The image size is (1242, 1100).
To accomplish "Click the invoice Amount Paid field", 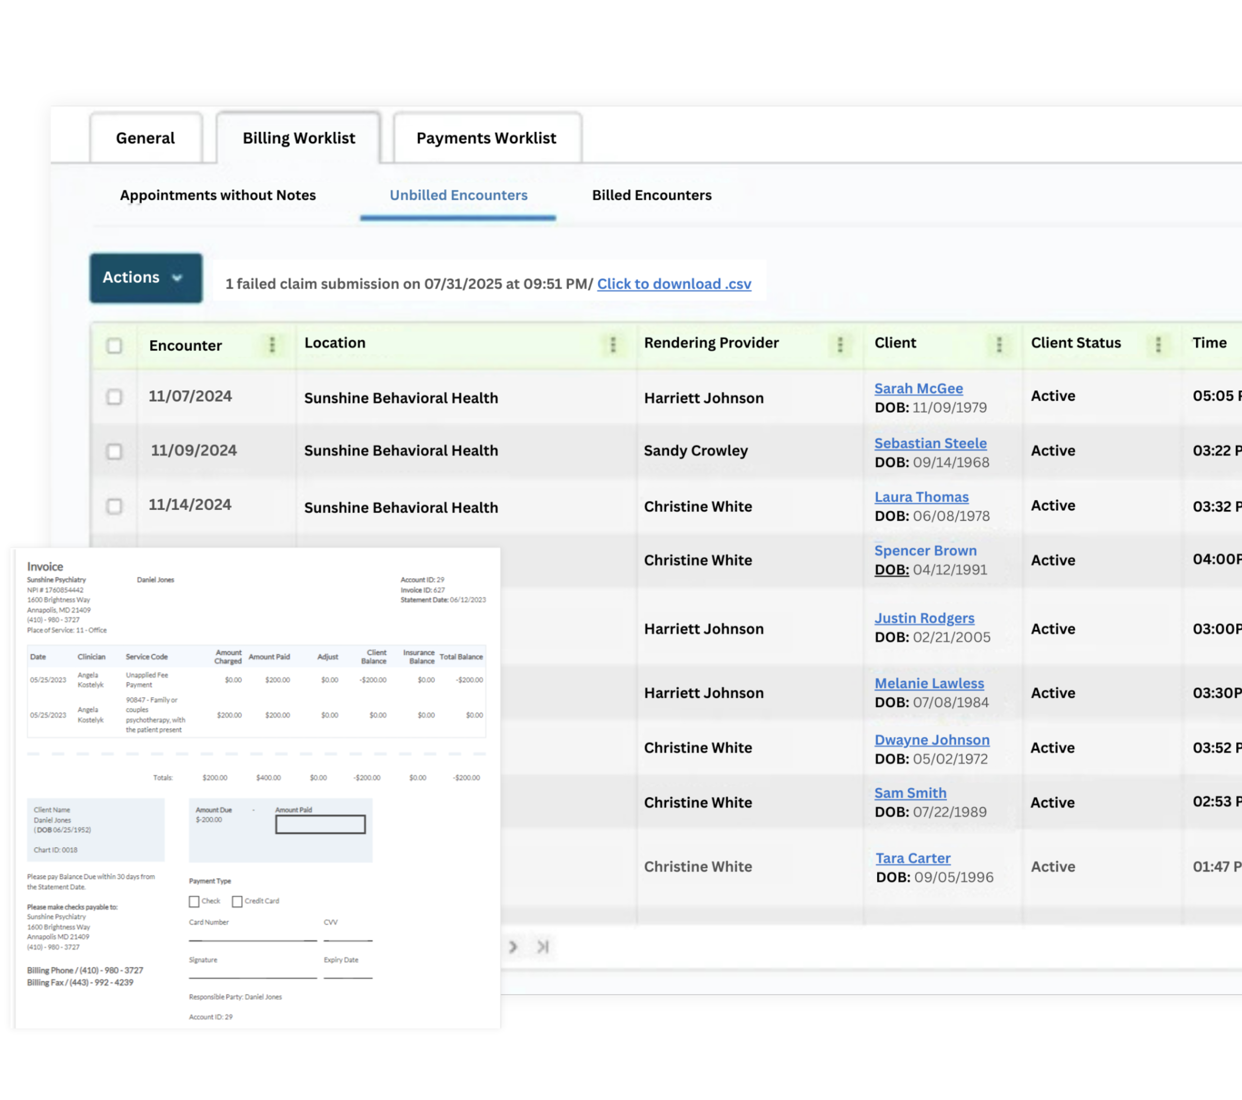I will click(320, 824).
